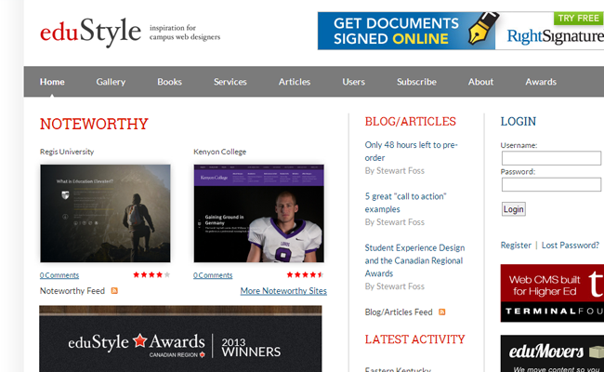
Task: Click the Login button
Action: point(514,209)
